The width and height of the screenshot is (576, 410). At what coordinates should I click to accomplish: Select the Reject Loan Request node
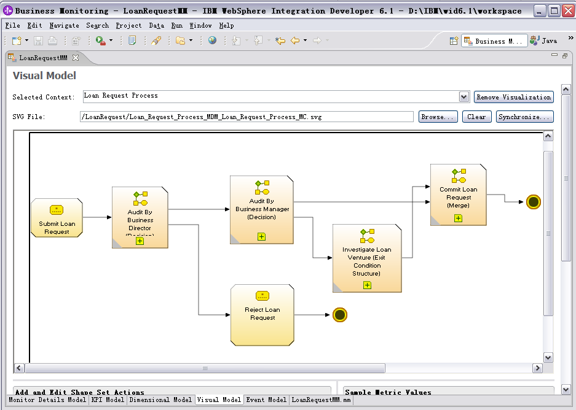262,315
